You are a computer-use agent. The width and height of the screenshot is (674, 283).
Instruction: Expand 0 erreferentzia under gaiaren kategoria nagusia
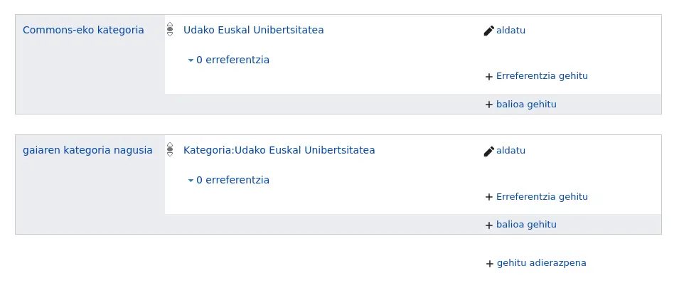(229, 180)
